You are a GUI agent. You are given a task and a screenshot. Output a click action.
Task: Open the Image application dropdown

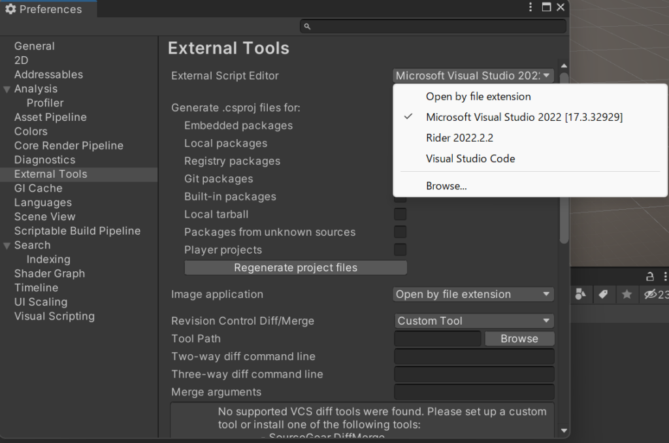coord(473,294)
